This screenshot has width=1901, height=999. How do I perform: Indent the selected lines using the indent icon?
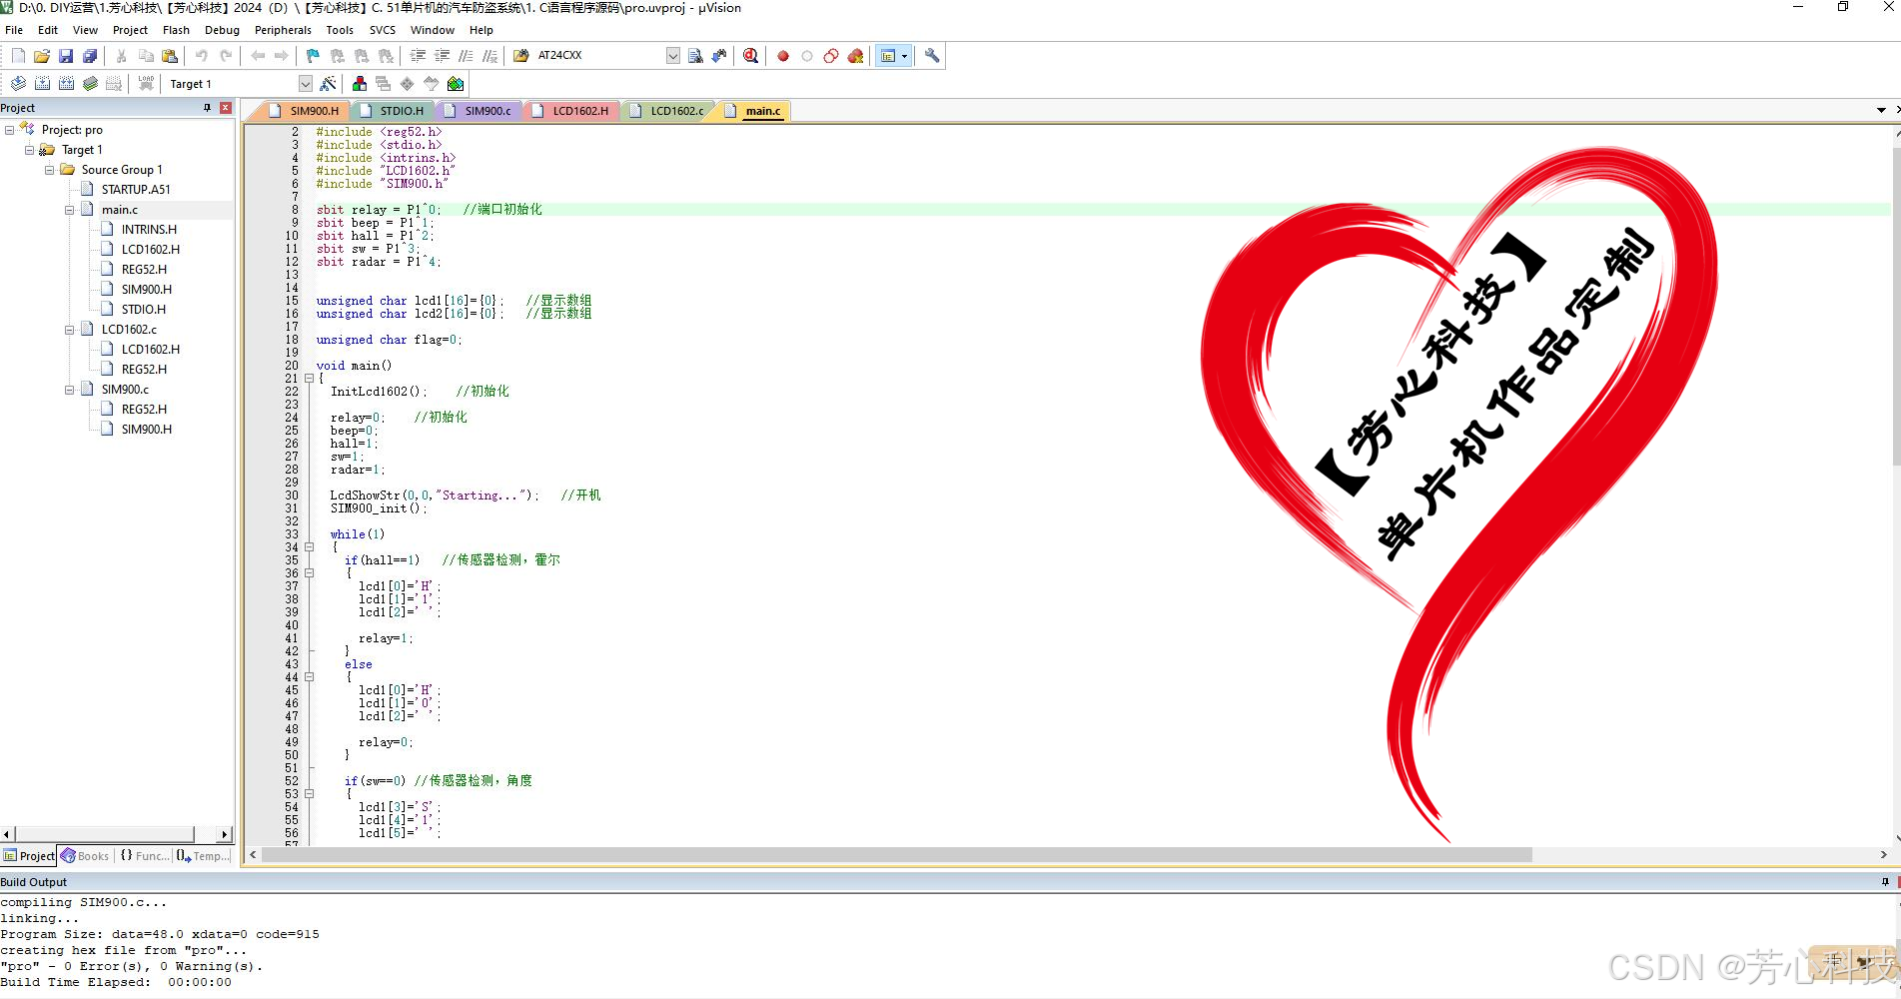pos(418,56)
